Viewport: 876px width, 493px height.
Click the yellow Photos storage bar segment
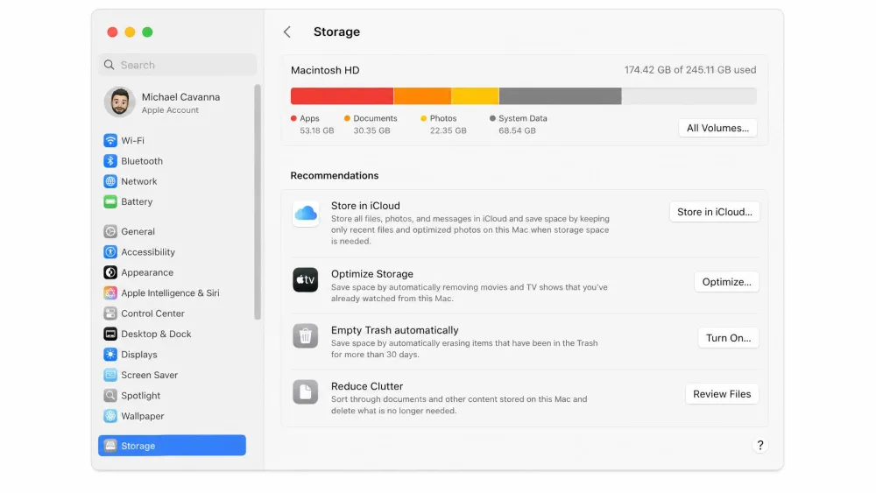click(475, 96)
